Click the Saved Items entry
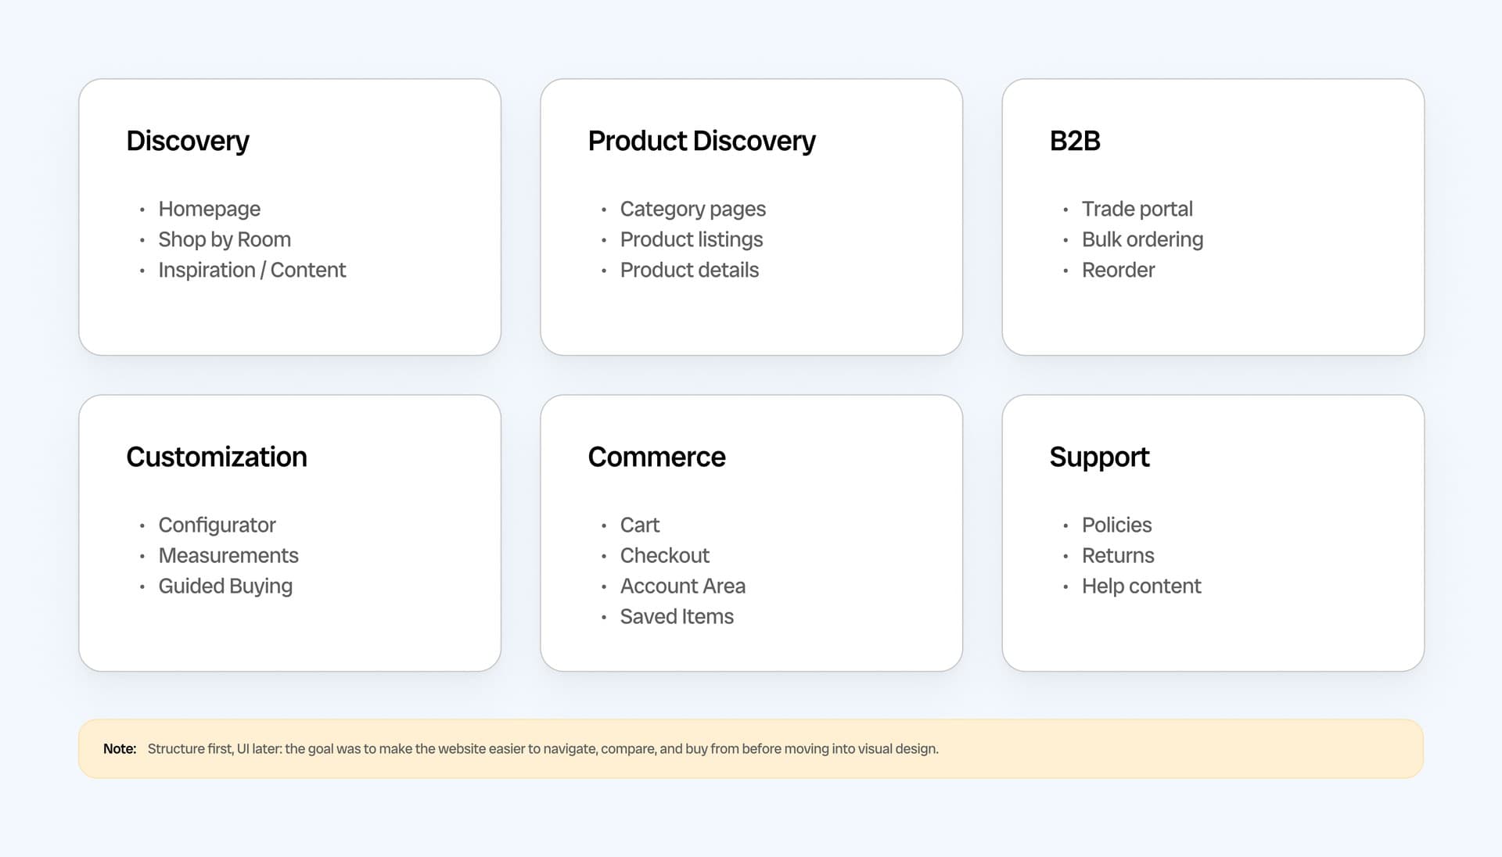Image resolution: width=1502 pixels, height=857 pixels. [x=677, y=616]
